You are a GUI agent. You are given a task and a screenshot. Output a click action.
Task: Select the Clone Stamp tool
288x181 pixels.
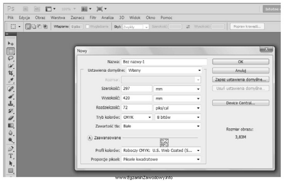point(11,103)
